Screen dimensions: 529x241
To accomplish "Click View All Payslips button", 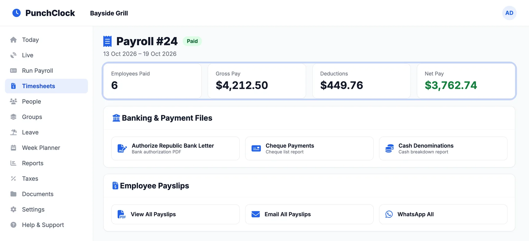I will (x=175, y=214).
